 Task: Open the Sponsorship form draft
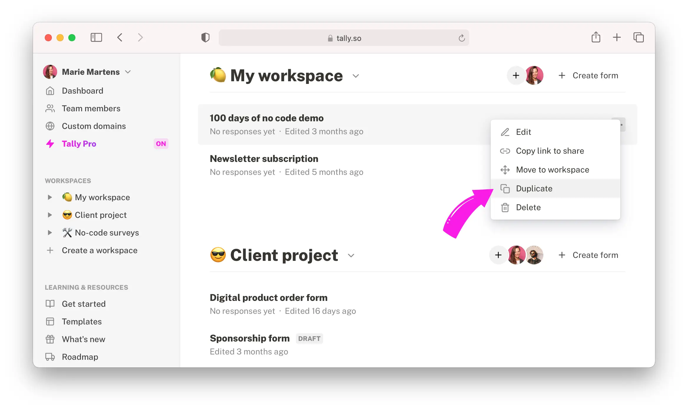[x=250, y=338]
